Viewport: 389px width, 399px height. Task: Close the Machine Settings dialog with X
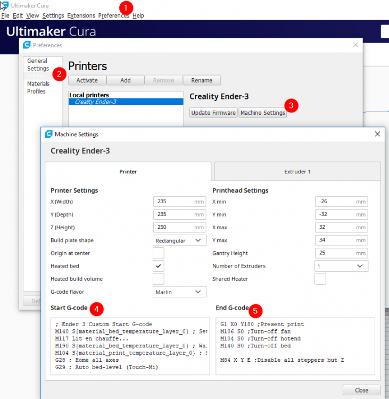[x=377, y=134]
